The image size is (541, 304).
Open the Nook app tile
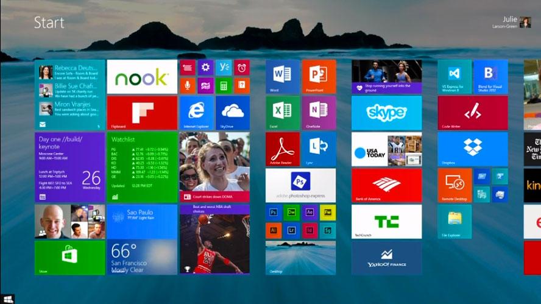point(142,77)
